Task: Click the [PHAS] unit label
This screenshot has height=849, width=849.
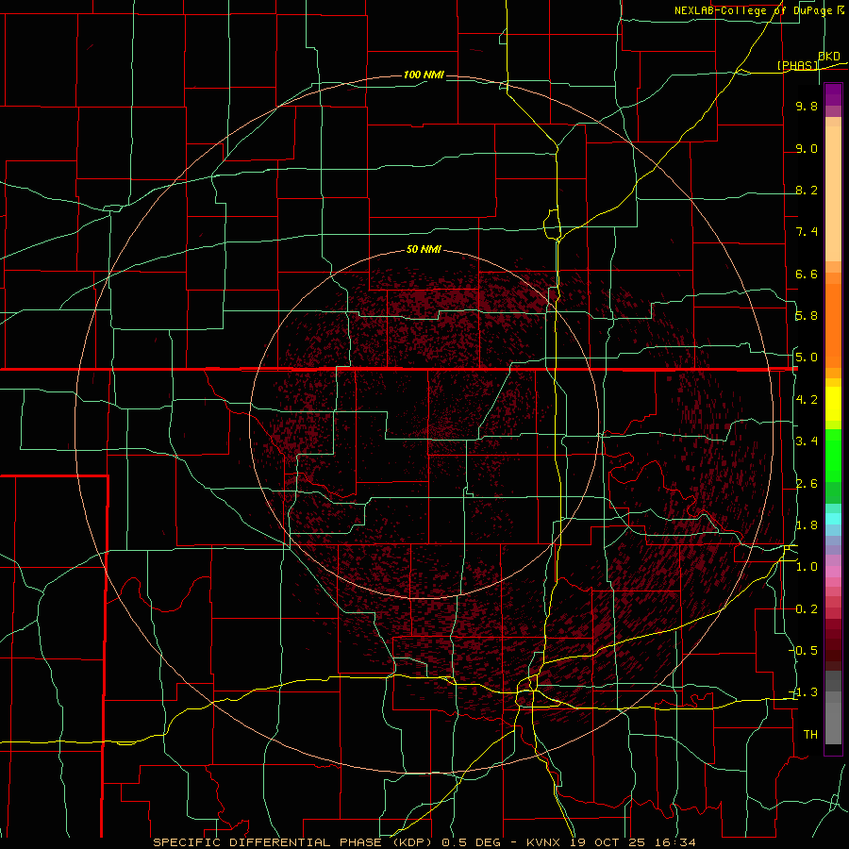Action: pos(797,65)
